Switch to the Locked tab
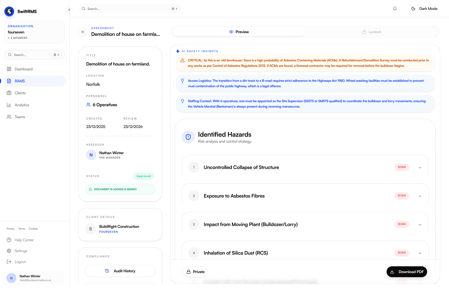Image resolution: width=449 pixels, height=297 pixels. click(x=371, y=32)
